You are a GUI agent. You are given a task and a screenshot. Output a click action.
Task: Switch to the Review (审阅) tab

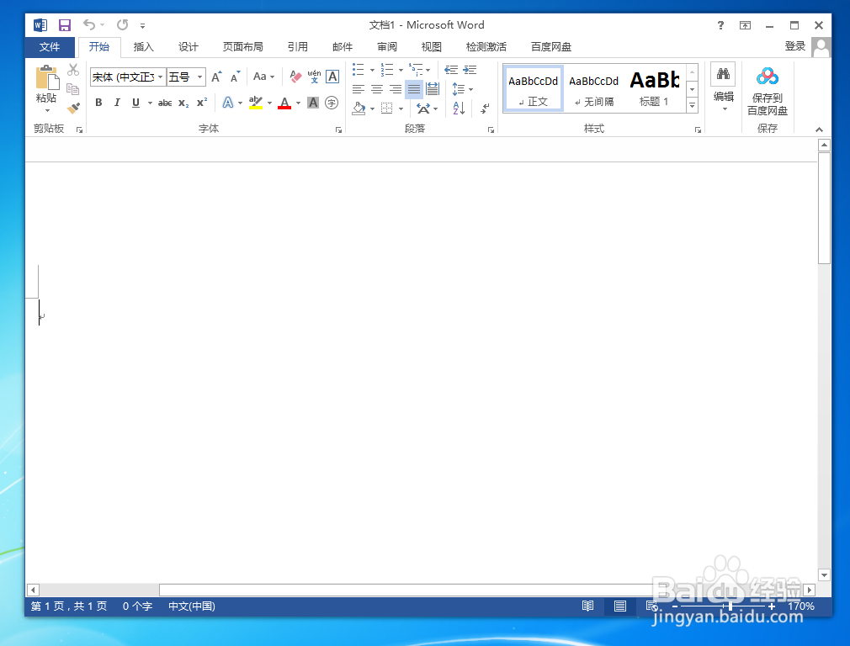[x=387, y=47]
